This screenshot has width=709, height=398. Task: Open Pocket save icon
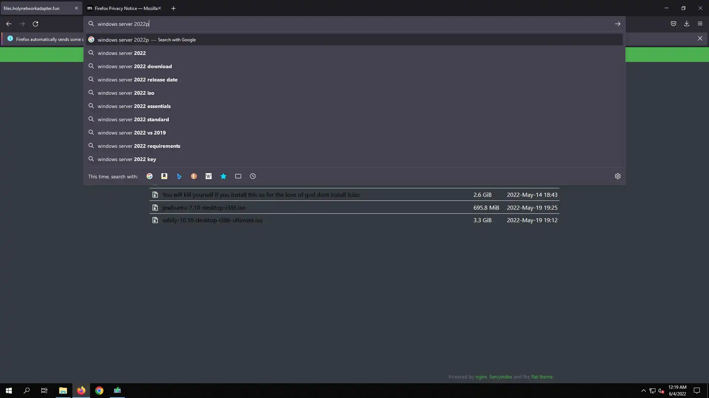coord(674,24)
